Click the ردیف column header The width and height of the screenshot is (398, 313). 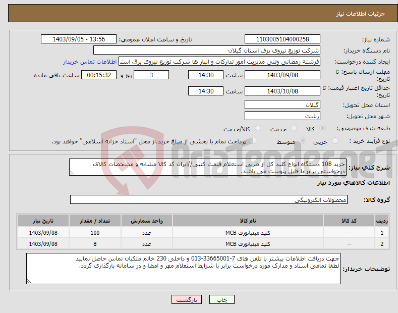382,221
